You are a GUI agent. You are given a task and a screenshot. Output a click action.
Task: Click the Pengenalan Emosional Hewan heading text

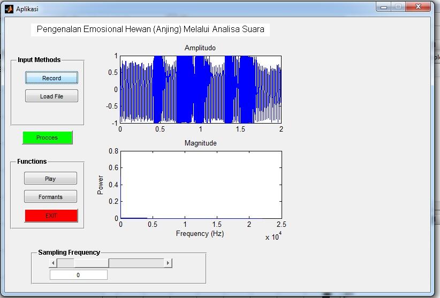click(150, 29)
